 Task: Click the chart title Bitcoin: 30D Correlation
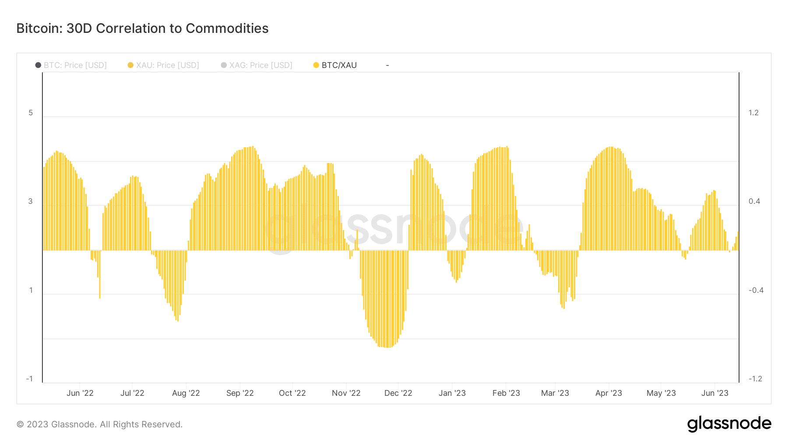tap(142, 28)
